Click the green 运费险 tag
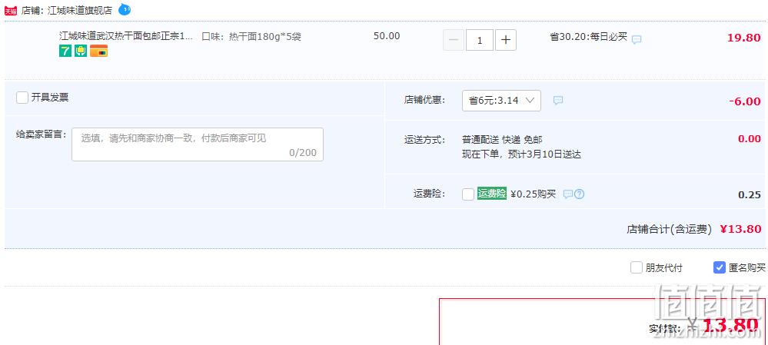 pos(492,194)
